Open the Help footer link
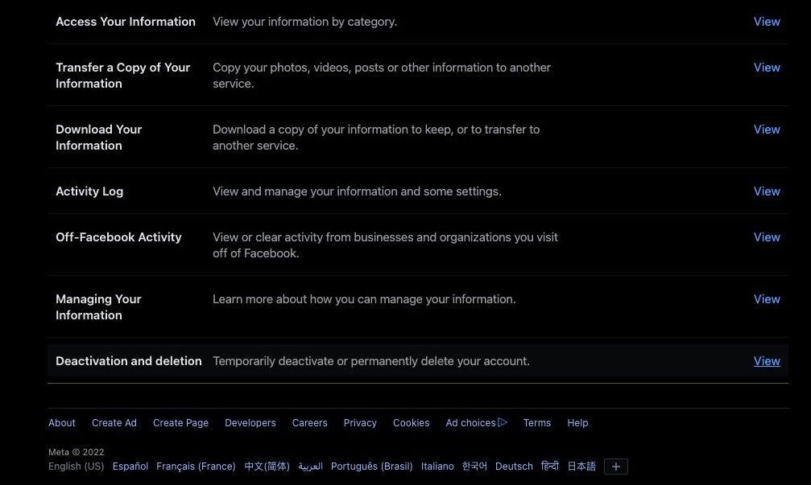Image resolution: width=811 pixels, height=485 pixels. click(577, 423)
